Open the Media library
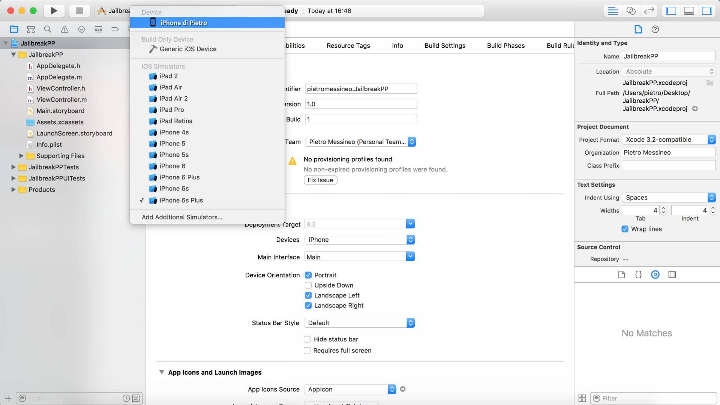Viewport: 720px width, 405px height. pyautogui.click(x=672, y=274)
